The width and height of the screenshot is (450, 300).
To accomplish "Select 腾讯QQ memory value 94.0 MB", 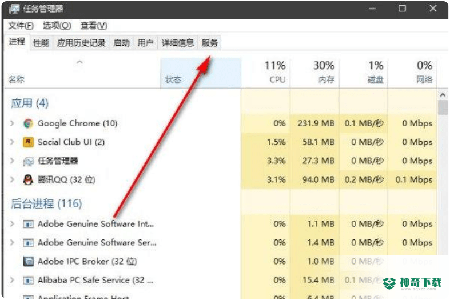I will pyautogui.click(x=318, y=179).
